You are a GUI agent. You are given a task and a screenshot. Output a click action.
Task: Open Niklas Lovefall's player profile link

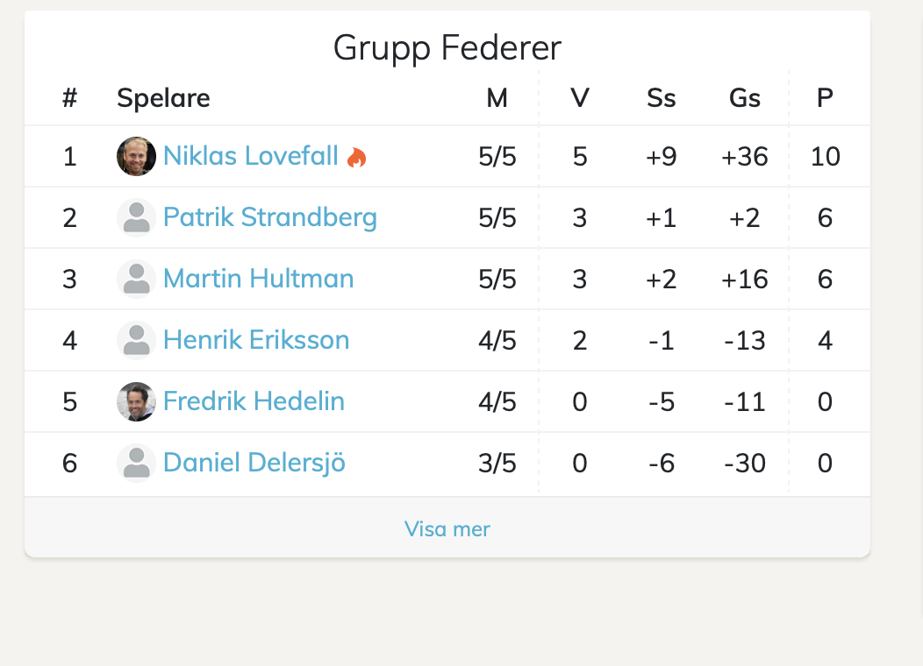tap(251, 157)
